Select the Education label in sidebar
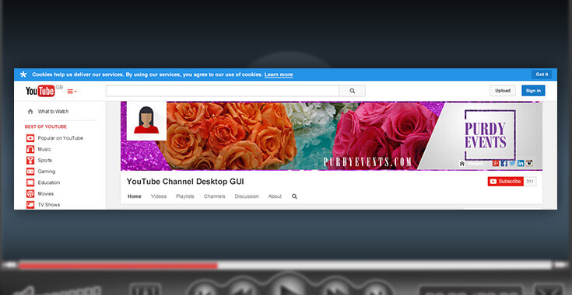 pyautogui.click(x=49, y=182)
